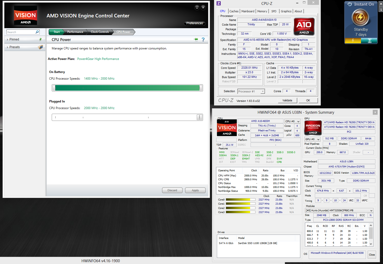Open the CPU #0 dropdown in HWiNFO64
The height and width of the screenshot is (264, 383).
point(292,121)
